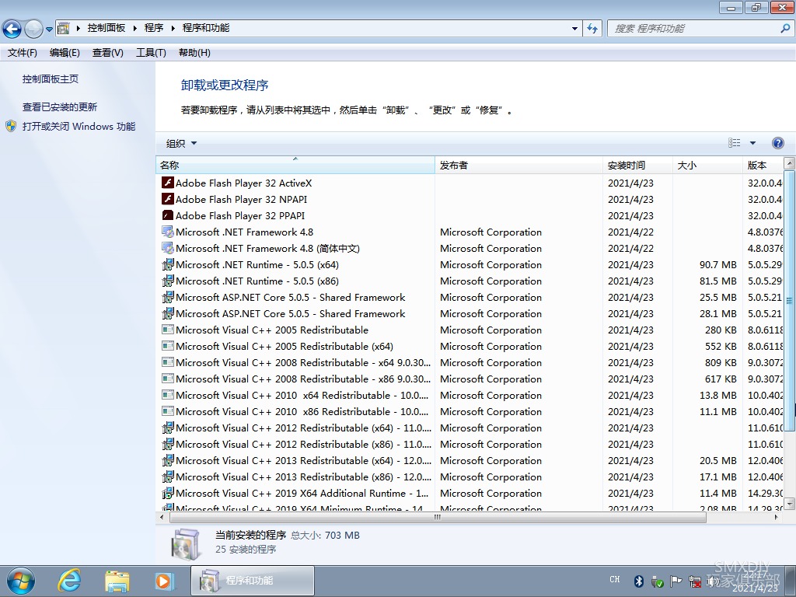796x597 pixels.
Task: Expand the address bar history dropdown
Action: (x=574, y=29)
